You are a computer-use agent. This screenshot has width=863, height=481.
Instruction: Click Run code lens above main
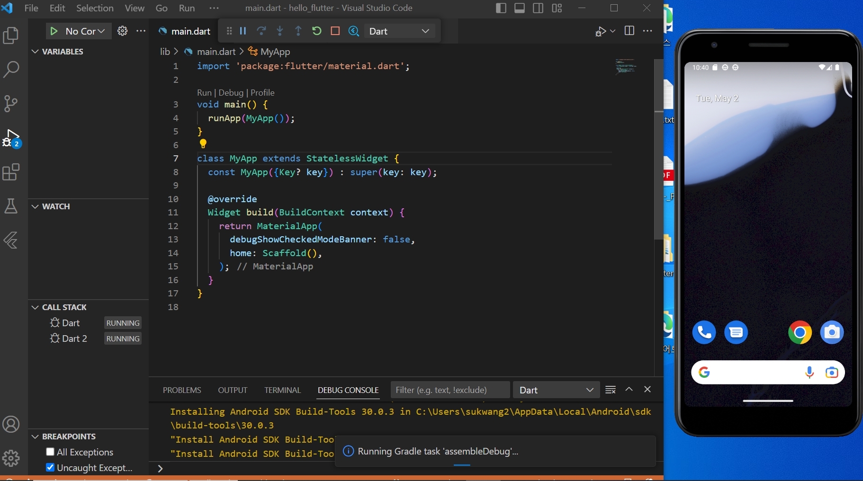[204, 93]
